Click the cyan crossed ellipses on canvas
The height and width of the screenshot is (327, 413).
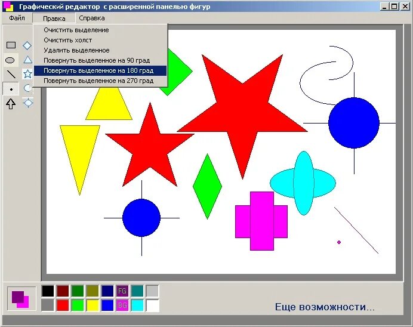(303, 183)
